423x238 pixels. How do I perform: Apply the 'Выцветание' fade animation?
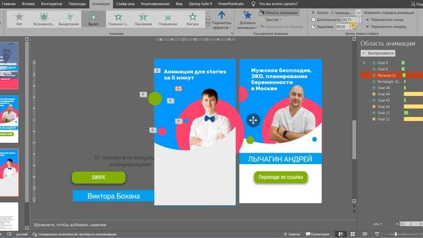pos(69,19)
